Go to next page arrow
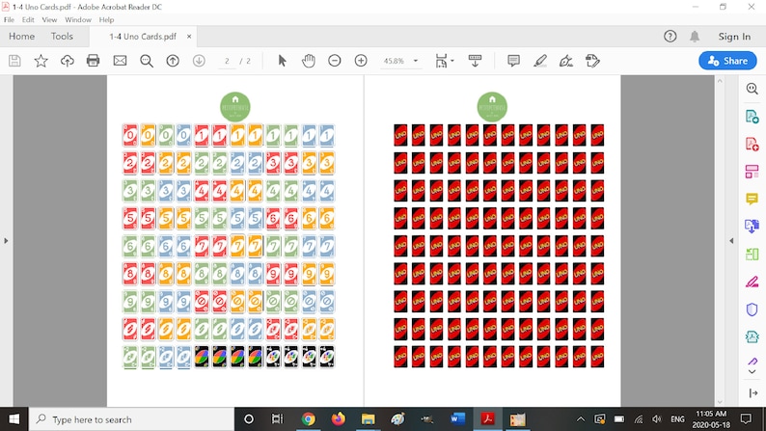 click(x=199, y=61)
